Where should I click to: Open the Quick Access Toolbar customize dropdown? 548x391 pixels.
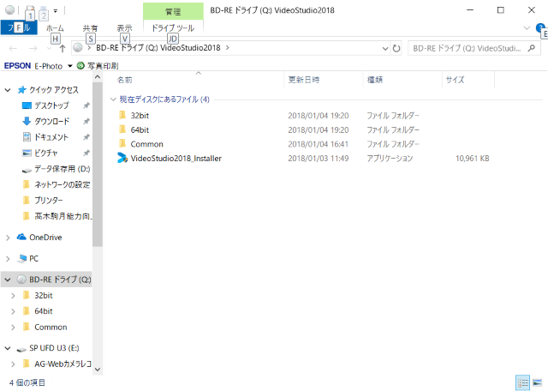click(x=55, y=11)
